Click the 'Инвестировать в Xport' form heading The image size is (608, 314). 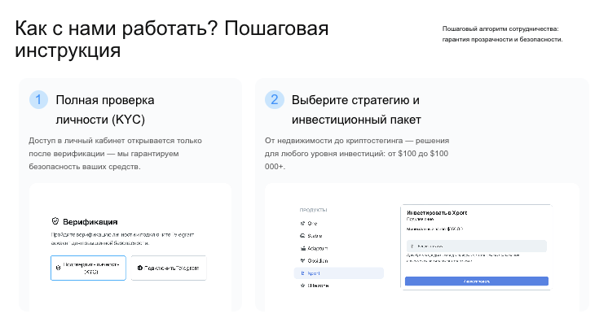[437, 212]
